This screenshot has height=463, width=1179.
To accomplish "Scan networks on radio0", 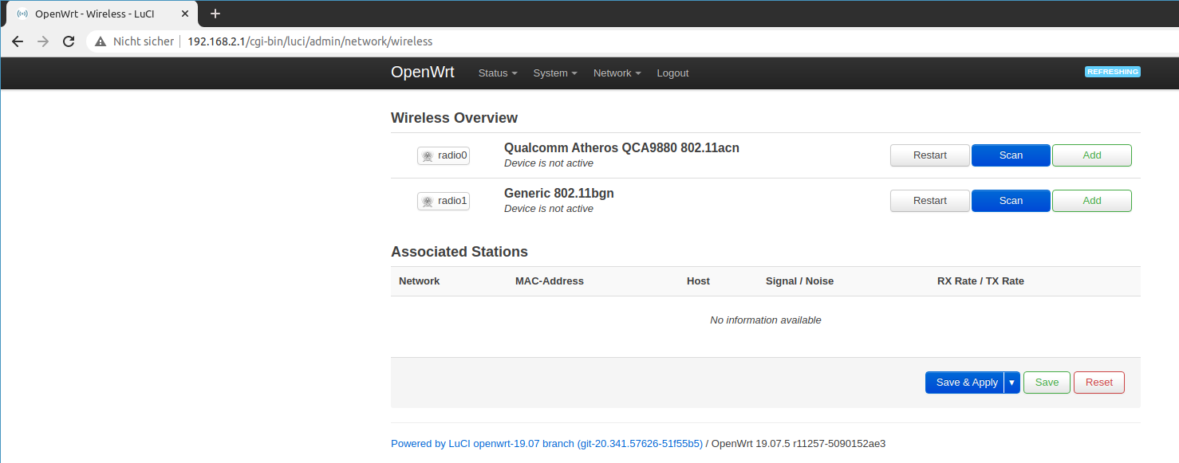I will click(x=1011, y=155).
